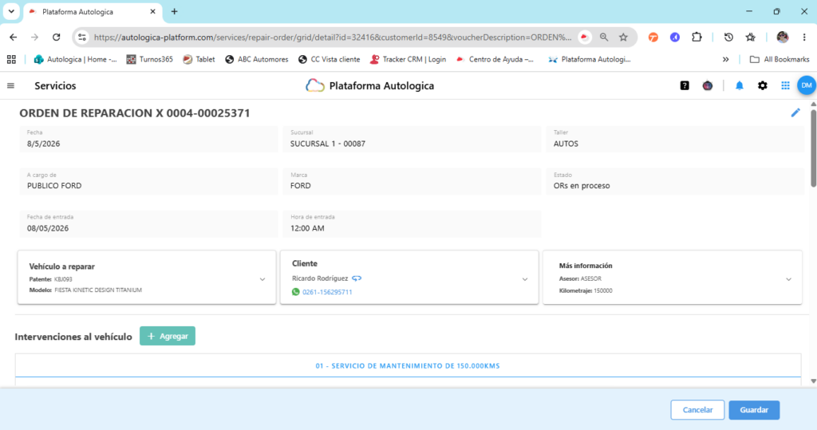The width and height of the screenshot is (817, 430).
Task: Open the hamburger menu beside Servicios
Action: coord(10,86)
